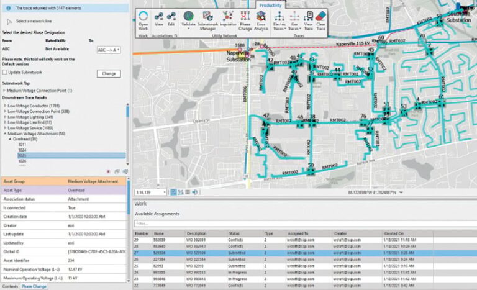
Task: Open the ABC --> A phase dropdown
Action: [x=109, y=50]
